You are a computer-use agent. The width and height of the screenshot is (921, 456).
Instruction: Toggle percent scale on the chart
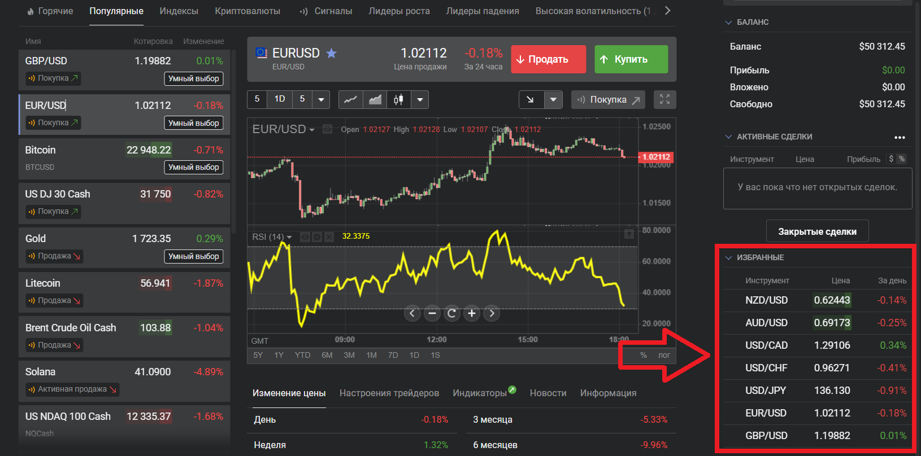point(643,355)
